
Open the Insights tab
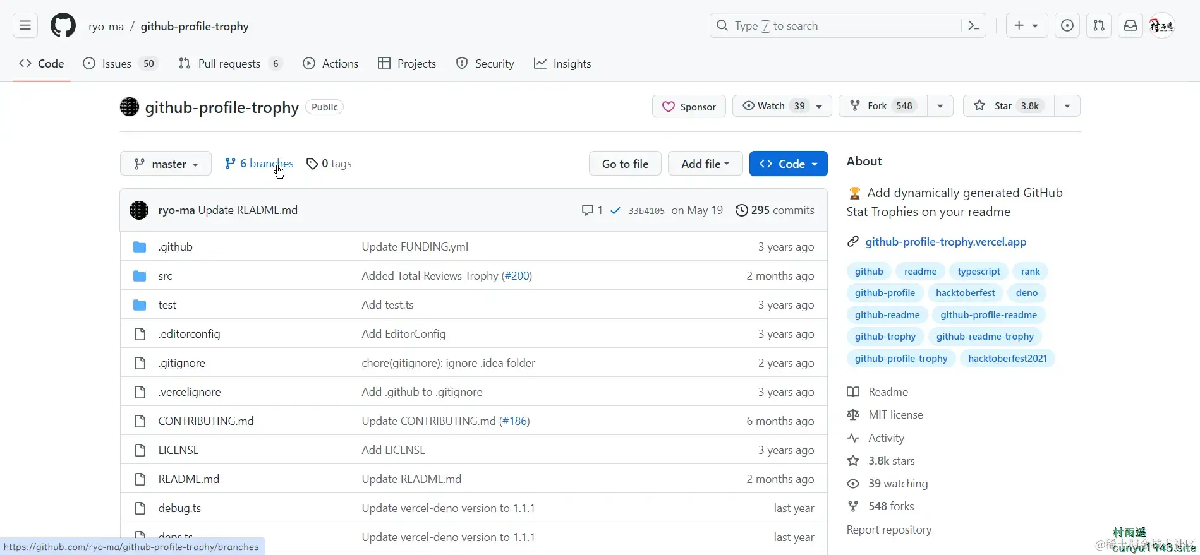[x=562, y=64]
